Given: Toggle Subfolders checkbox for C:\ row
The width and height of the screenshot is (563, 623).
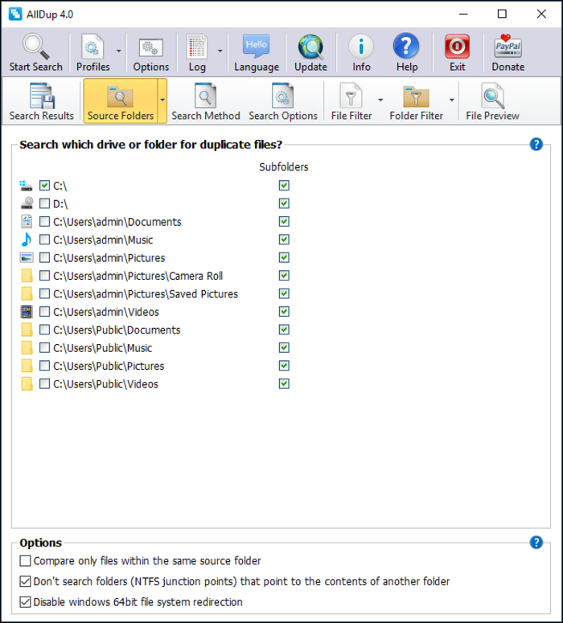Looking at the screenshot, I should [x=284, y=186].
